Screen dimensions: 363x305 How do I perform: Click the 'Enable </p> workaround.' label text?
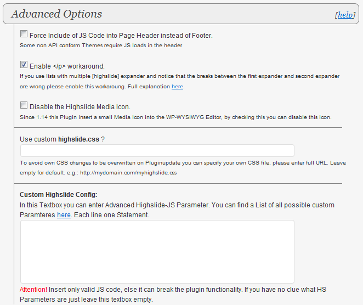(67, 65)
